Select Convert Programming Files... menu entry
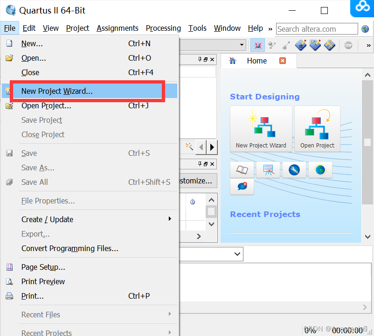The height and width of the screenshot is (336, 374). click(90, 248)
